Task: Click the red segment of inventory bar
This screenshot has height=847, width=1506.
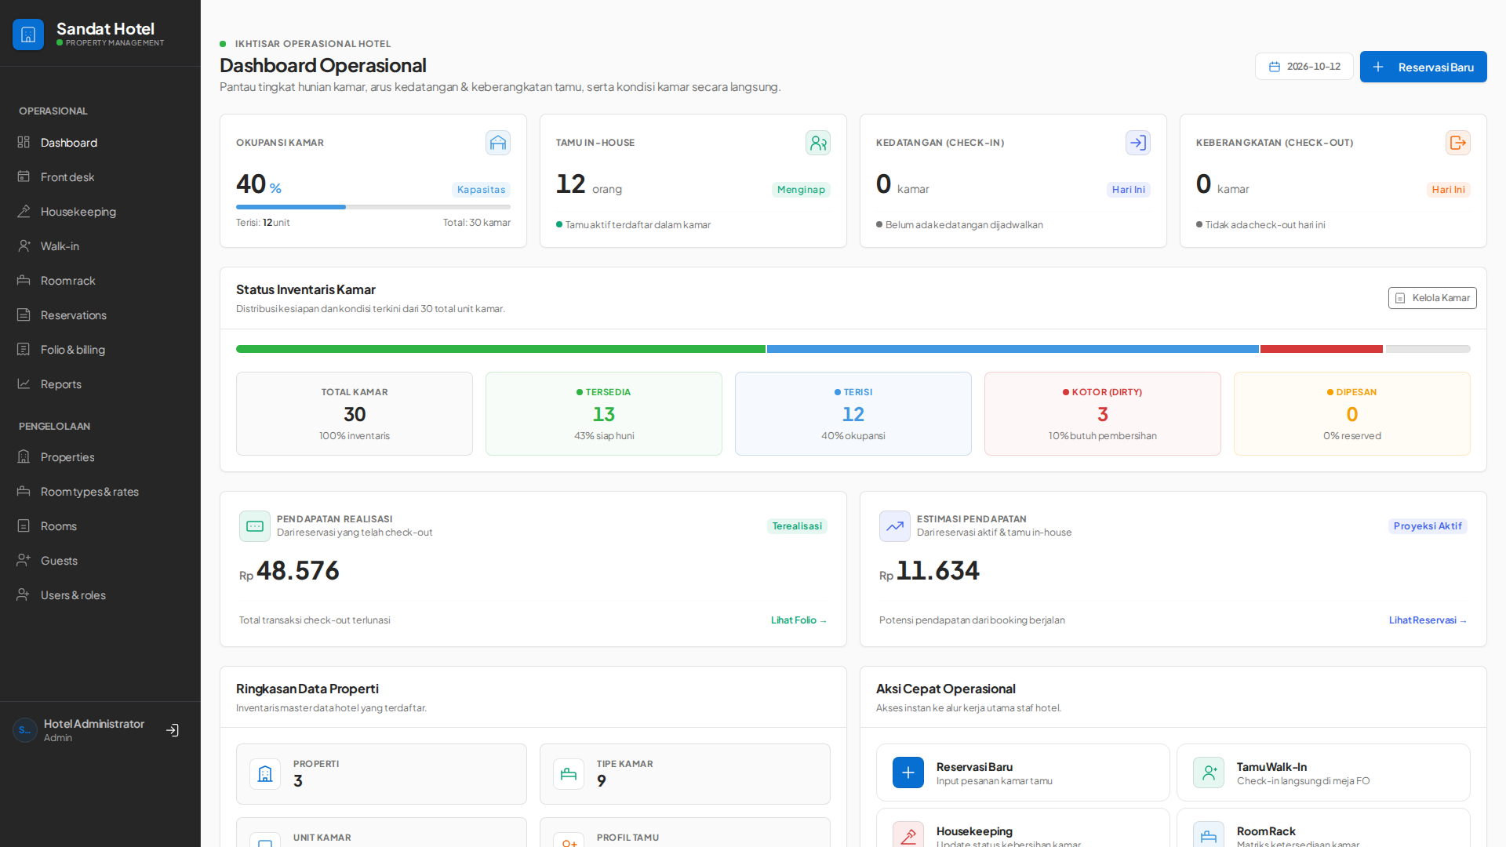Action: pyautogui.click(x=1322, y=349)
